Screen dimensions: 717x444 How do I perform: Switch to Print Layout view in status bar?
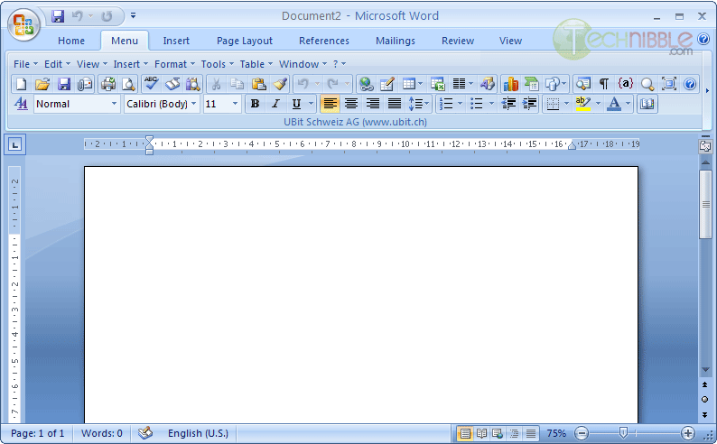click(x=464, y=433)
